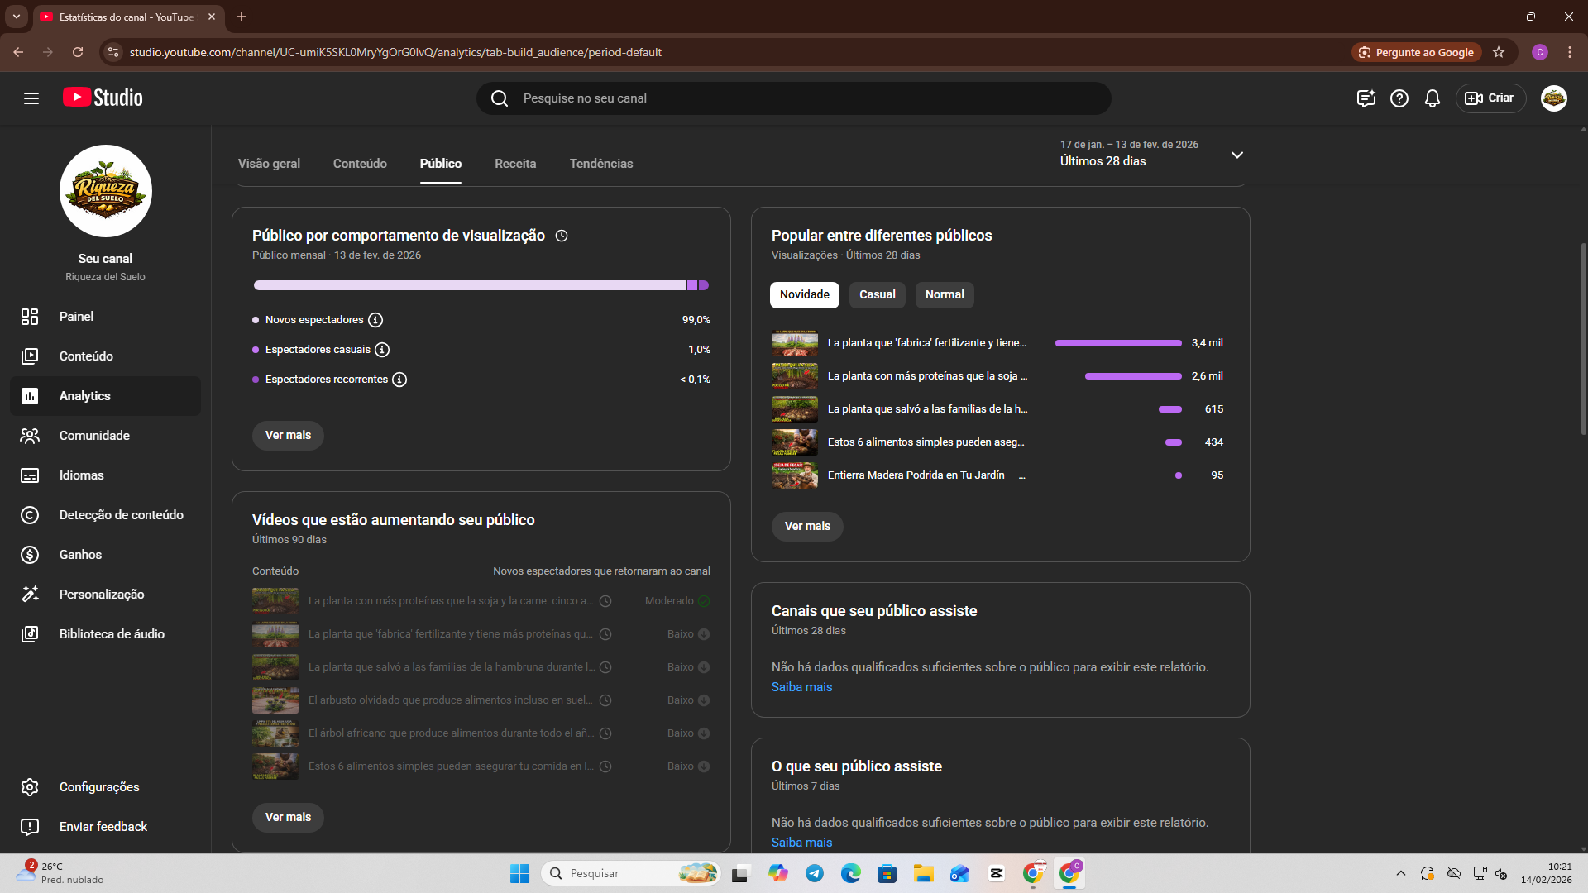
Task: Select the Normal audience filter chip
Action: pyautogui.click(x=944, y=295)
